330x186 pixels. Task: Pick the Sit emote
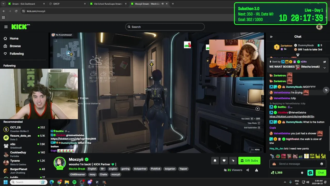[324, 156]
